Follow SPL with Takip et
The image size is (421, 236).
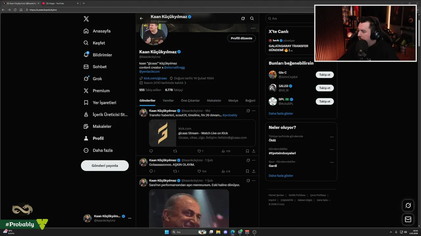325,101
